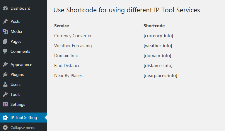Click the Settings sliders icon

(x=5, y=104)
